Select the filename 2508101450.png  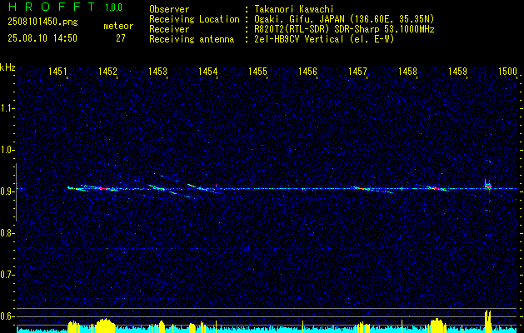click(x=42, y=22)
